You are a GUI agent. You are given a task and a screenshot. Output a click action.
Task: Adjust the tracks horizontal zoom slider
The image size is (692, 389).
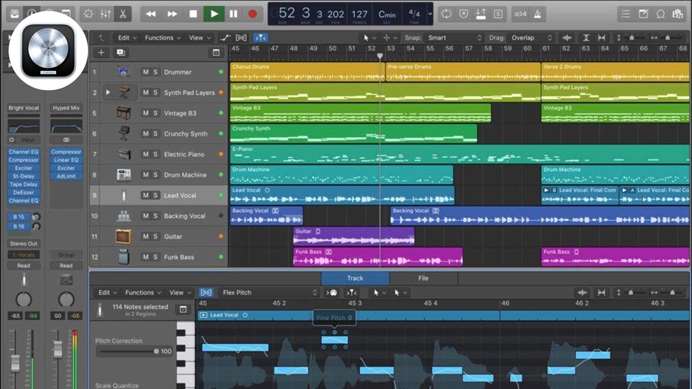coord(668,37)
